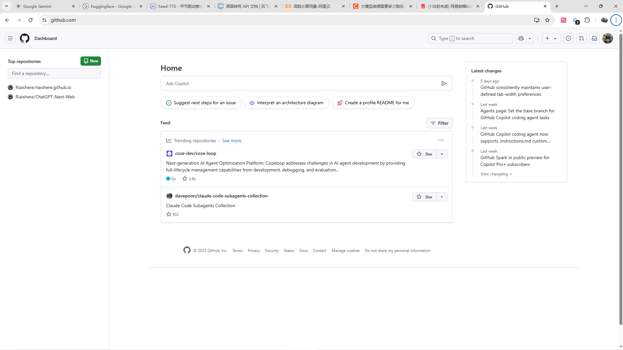Viewport: 623px width, 350px height.
Task: Click the 932 stargazers count
Action: [x=173, y=214]
